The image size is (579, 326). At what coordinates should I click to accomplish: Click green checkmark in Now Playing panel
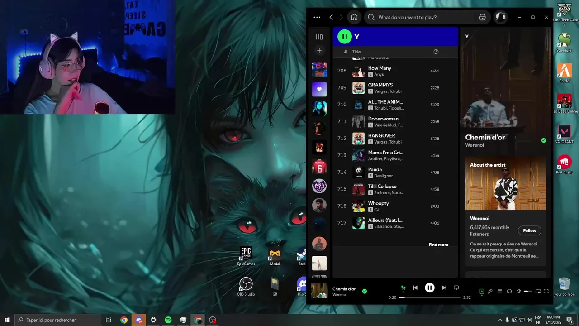544,140
